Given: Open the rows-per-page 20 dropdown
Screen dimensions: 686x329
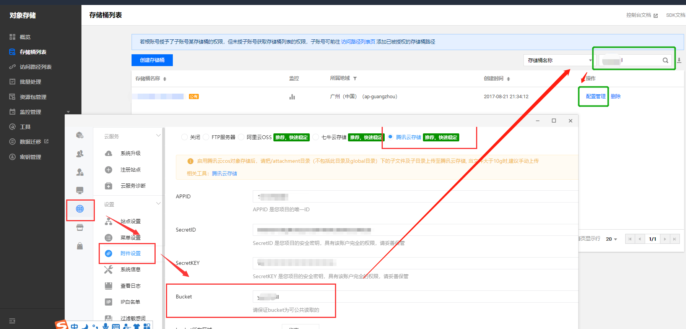Looking at the screenshot, I should click(x=611, y=239).
